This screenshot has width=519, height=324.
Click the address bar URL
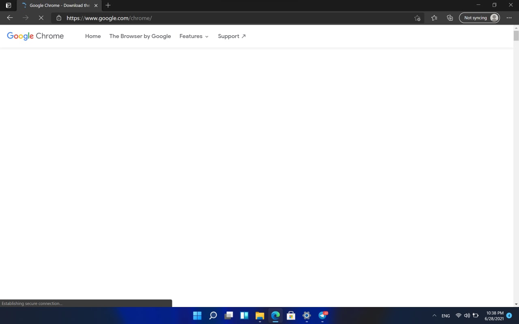click(109, 18)
